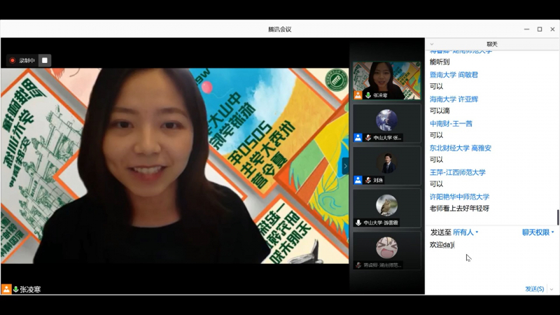Click the 发送(S) button
The image size is (560, 315).
[x=534, y=289]
